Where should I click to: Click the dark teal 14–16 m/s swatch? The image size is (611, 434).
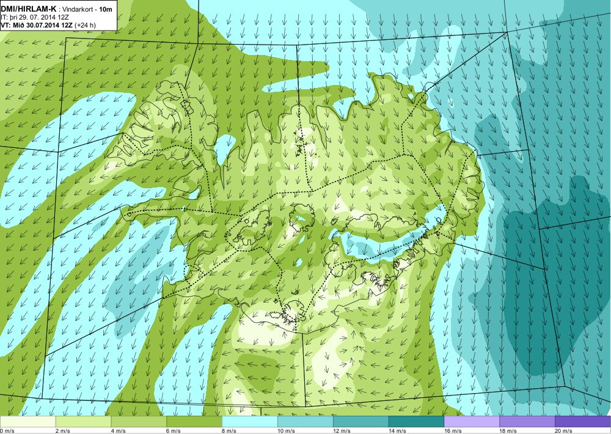416,422
